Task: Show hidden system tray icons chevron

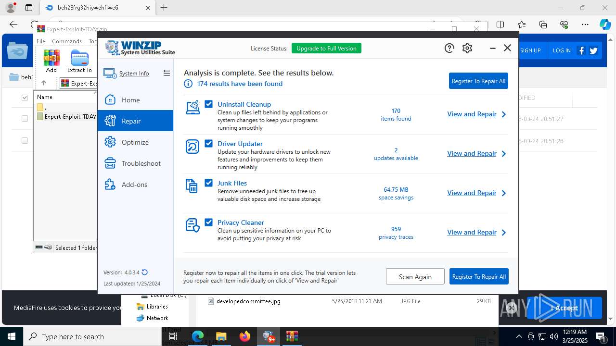Action: 519,336
